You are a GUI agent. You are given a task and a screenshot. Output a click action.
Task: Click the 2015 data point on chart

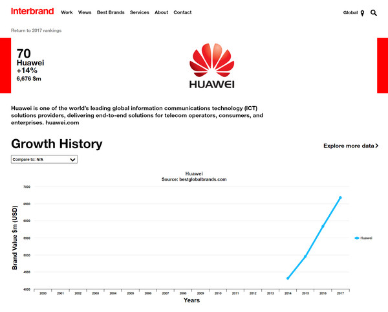click(x=305, y=256)
